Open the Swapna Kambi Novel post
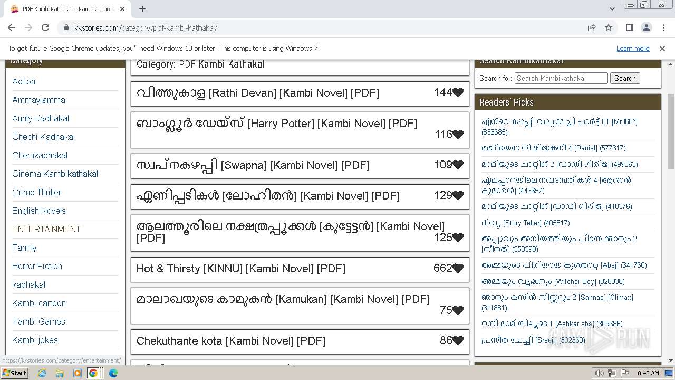Viewport: 675px width, 380px height. (253, 165)
